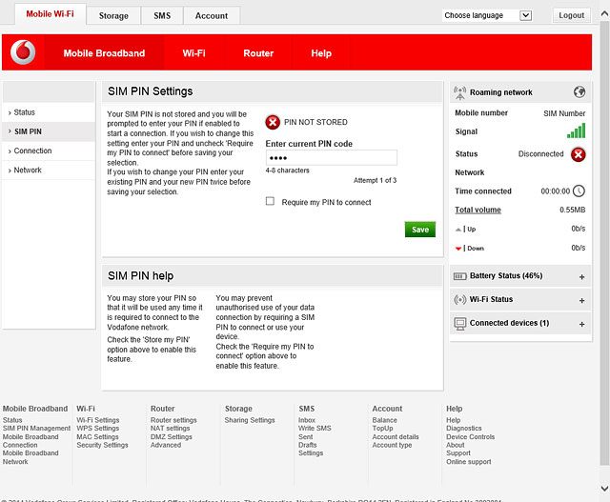Screen dimensions: 610x502
Task: Click the Enter current PIN code field
Action: click(332, 158)
